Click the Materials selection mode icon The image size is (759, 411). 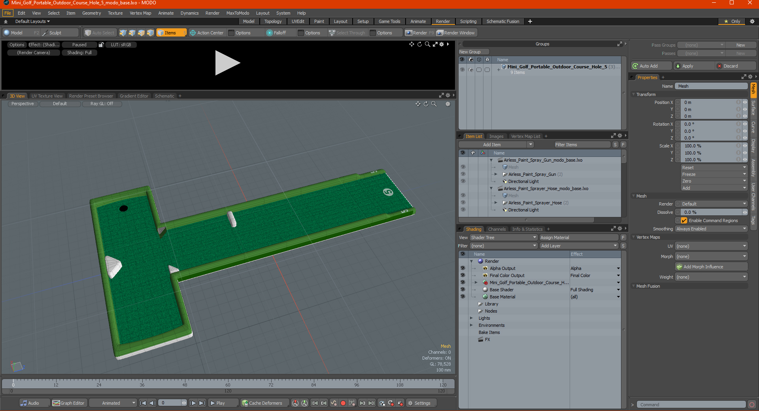150,33
